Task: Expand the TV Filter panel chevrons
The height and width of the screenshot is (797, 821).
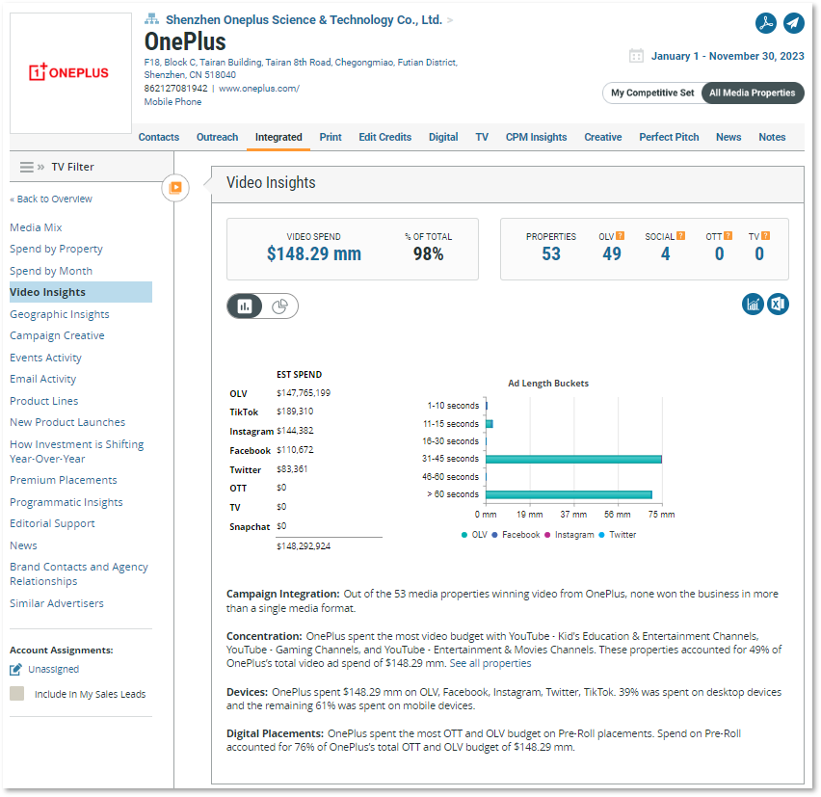Action: click(40, 167)
